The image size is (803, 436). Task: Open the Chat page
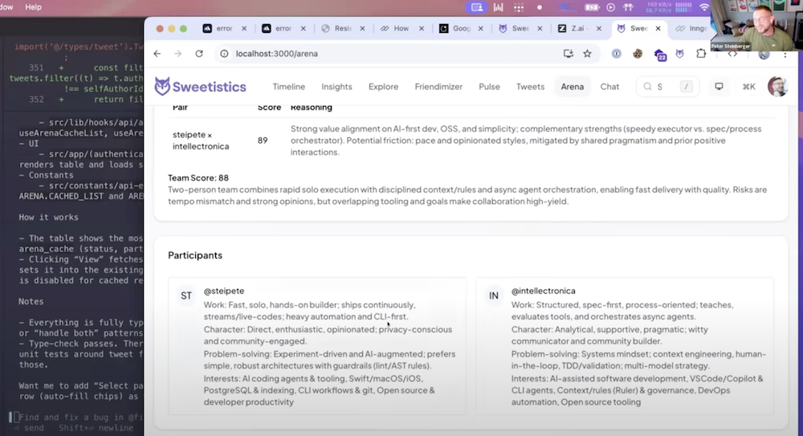coord(609,87)
